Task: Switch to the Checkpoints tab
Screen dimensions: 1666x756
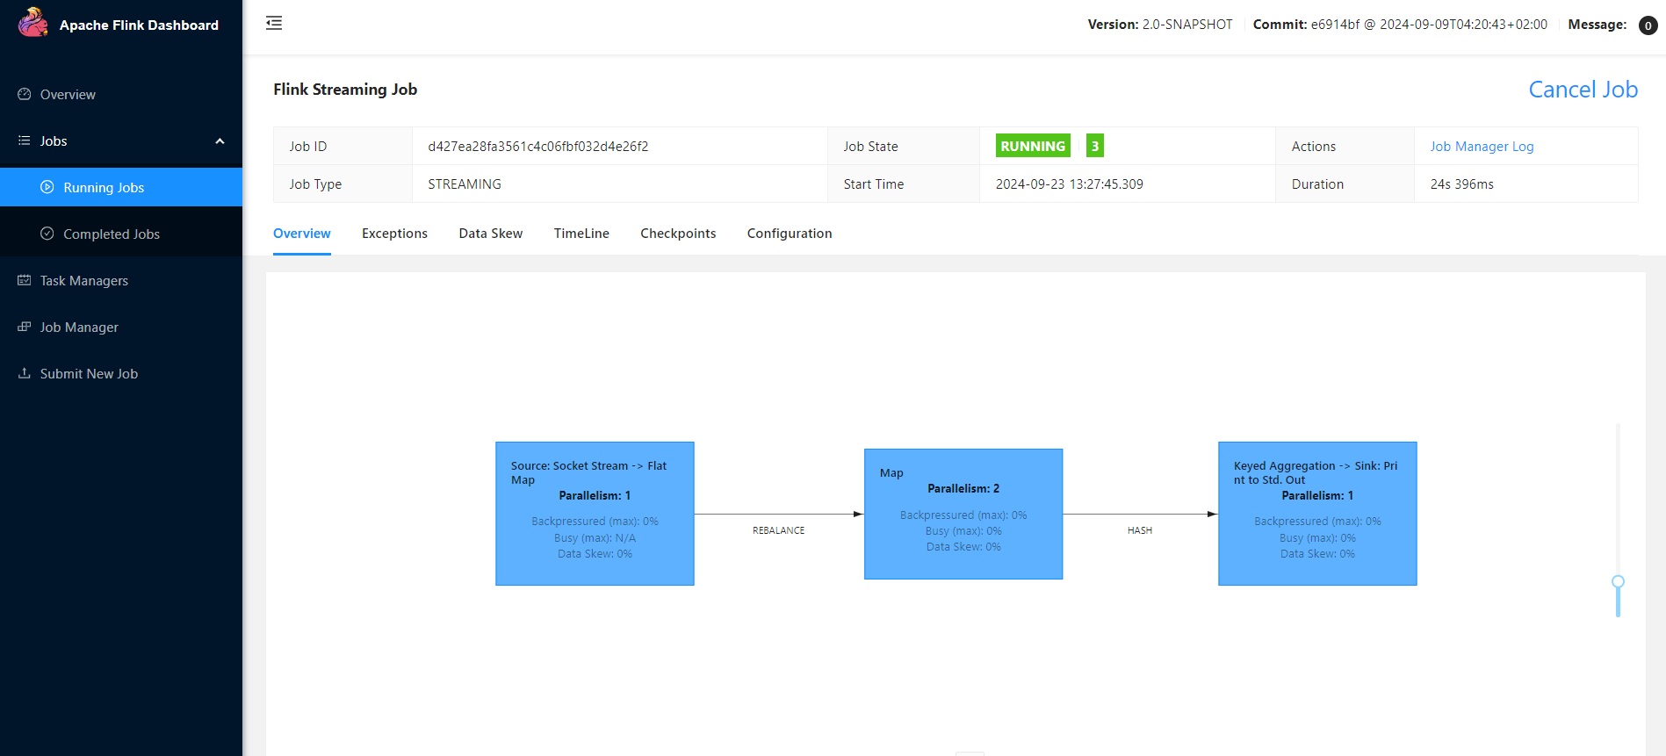Action: pos(678,234)
